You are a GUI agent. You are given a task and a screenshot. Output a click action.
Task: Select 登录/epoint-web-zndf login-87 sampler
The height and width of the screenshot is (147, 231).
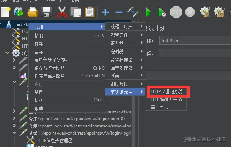point(77,119)
